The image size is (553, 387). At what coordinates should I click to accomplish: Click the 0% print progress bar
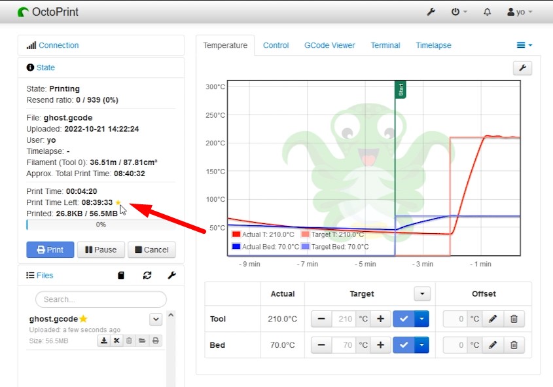[x=101, y=225]
